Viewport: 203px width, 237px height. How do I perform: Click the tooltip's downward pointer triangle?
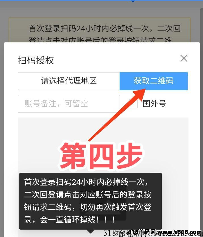click(x=91, y=231)
